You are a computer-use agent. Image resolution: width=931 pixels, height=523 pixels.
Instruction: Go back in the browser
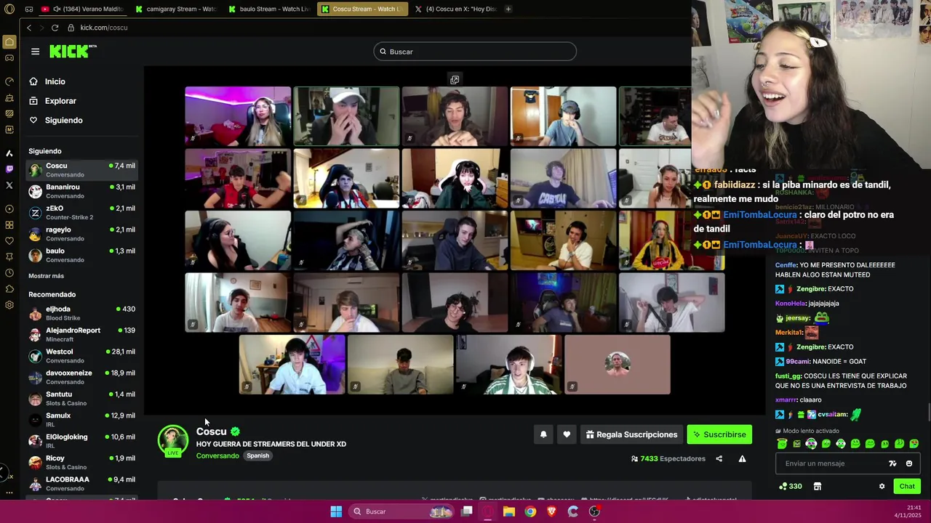pos(29,28)
